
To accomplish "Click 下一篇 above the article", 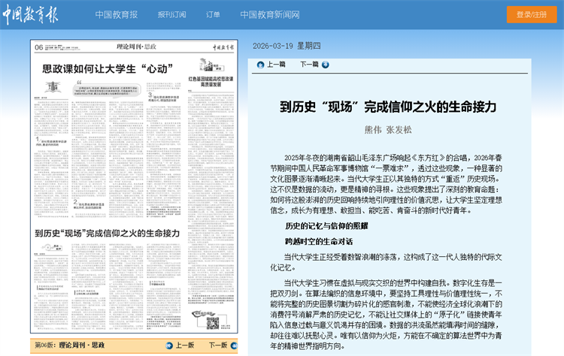I will [x=308, y=65].
